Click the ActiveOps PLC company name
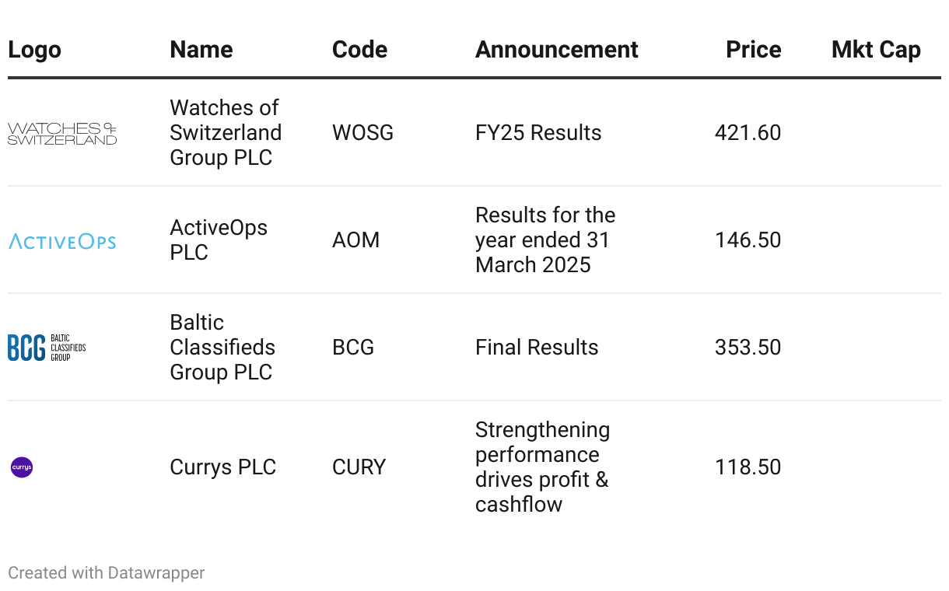Image resolution: width=949 pixels, height=591 pixels. click(x=219, y=240)
